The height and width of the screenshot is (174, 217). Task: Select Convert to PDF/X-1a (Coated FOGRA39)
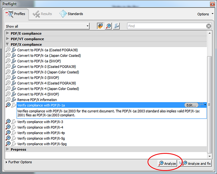(48, 50)
